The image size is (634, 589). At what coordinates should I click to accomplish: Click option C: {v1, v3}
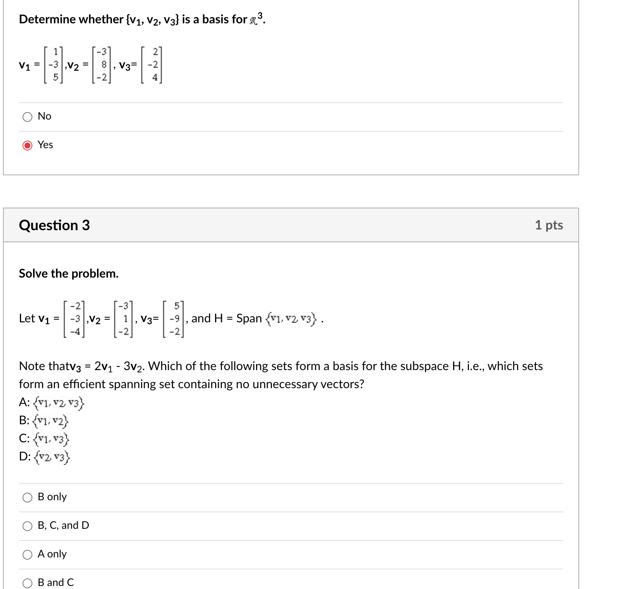pos(45,439)
